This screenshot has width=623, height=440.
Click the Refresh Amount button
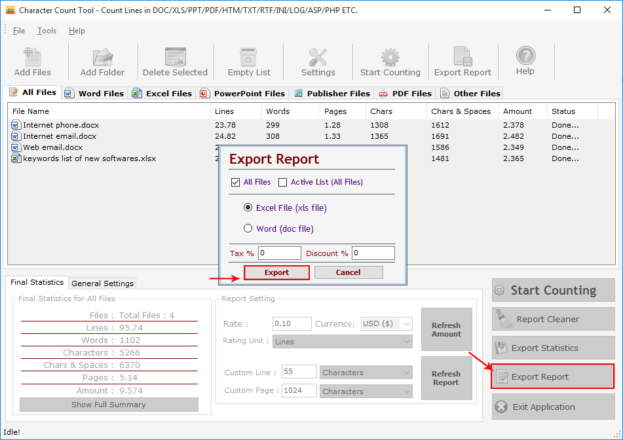coord(447,329)
